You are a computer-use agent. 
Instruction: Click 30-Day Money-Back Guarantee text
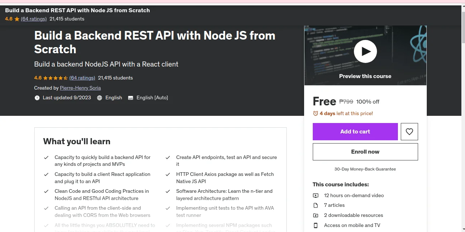point(365,169)
